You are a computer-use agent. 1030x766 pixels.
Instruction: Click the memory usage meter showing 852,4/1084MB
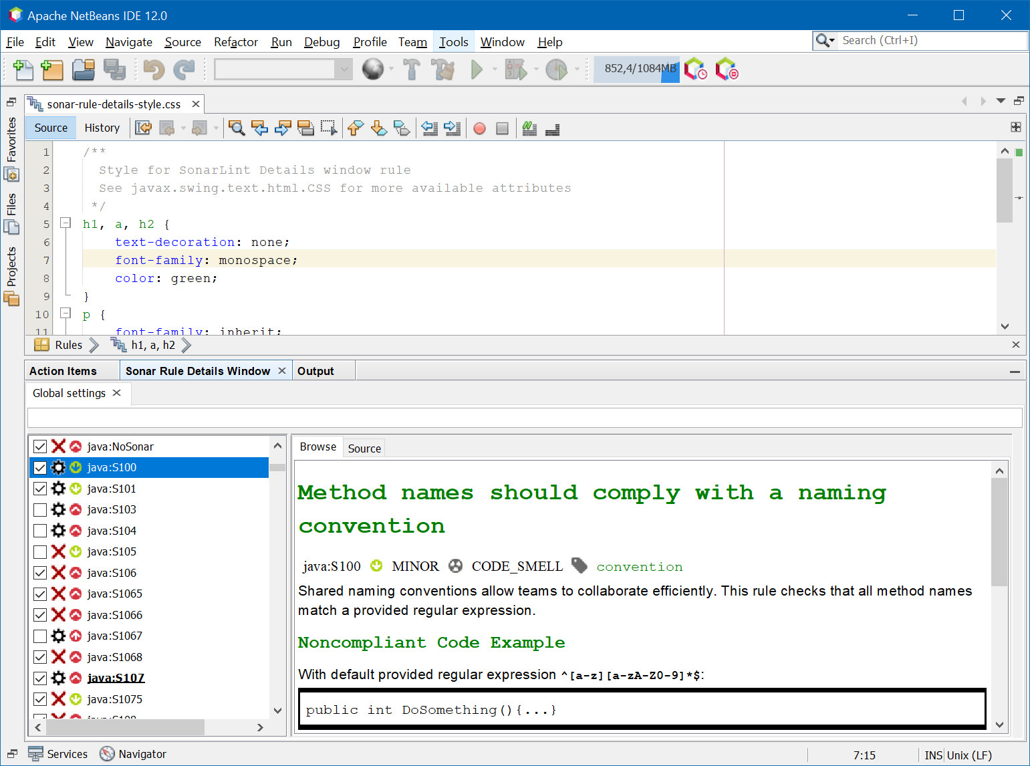pos(635,69)
